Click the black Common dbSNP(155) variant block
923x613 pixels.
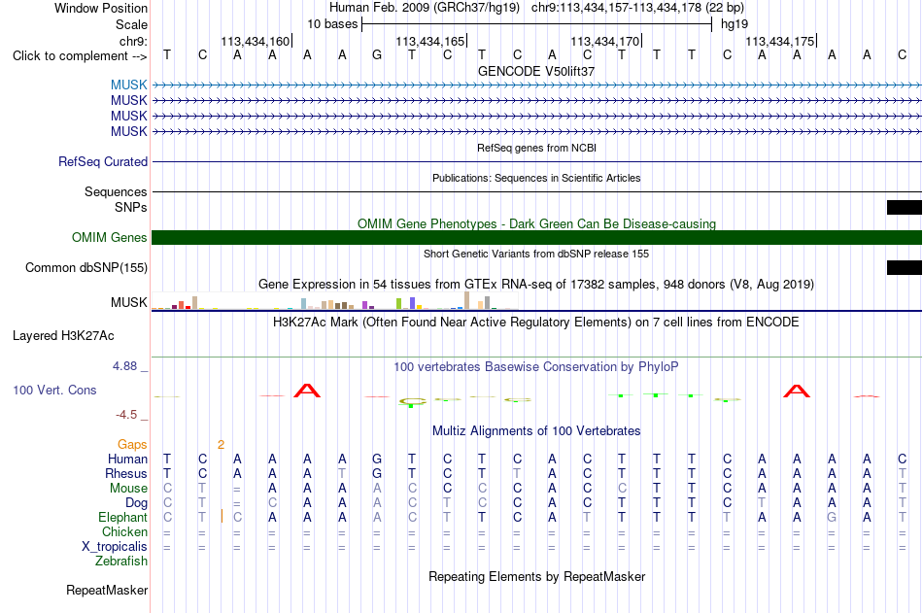(x=905, y=267)
